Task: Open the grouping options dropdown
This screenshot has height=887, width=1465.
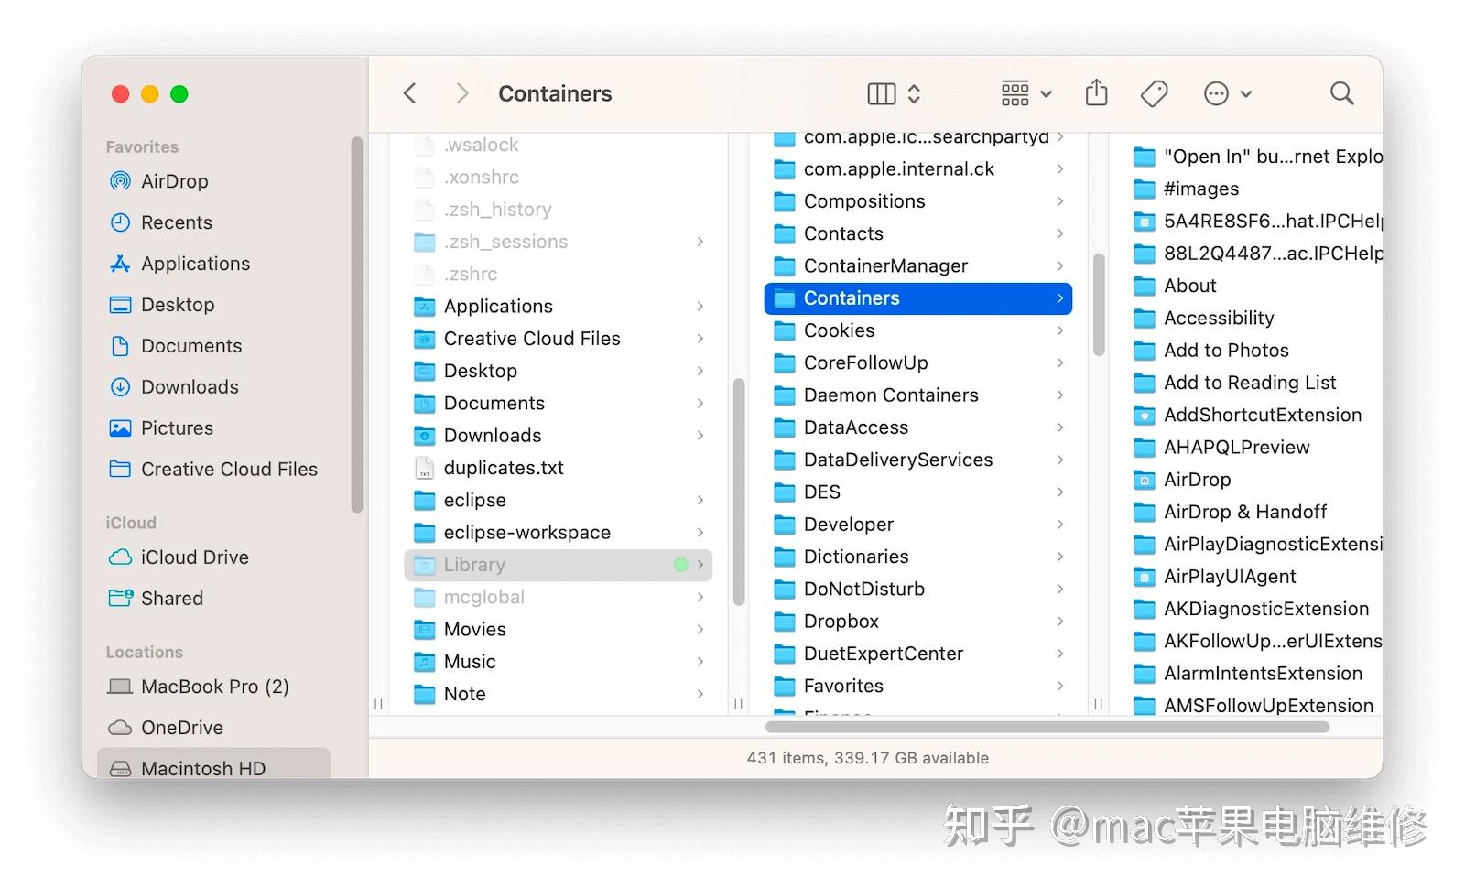Action: click(1025, 92)
